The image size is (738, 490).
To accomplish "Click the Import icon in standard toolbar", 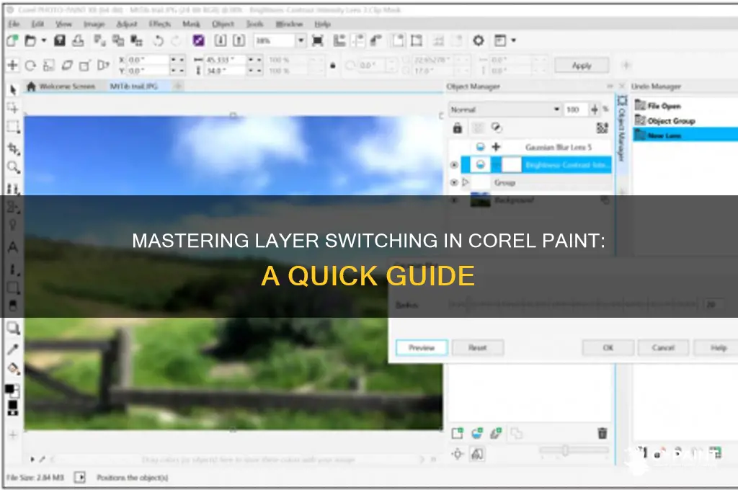I will pos(221,41).
